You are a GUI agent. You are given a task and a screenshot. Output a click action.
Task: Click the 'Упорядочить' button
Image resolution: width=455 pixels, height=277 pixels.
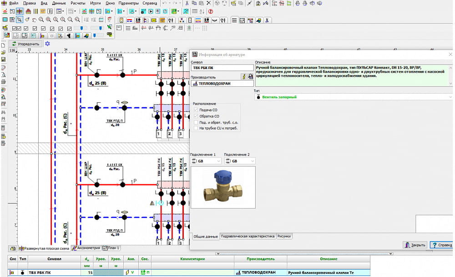click(x=26, y=44)
